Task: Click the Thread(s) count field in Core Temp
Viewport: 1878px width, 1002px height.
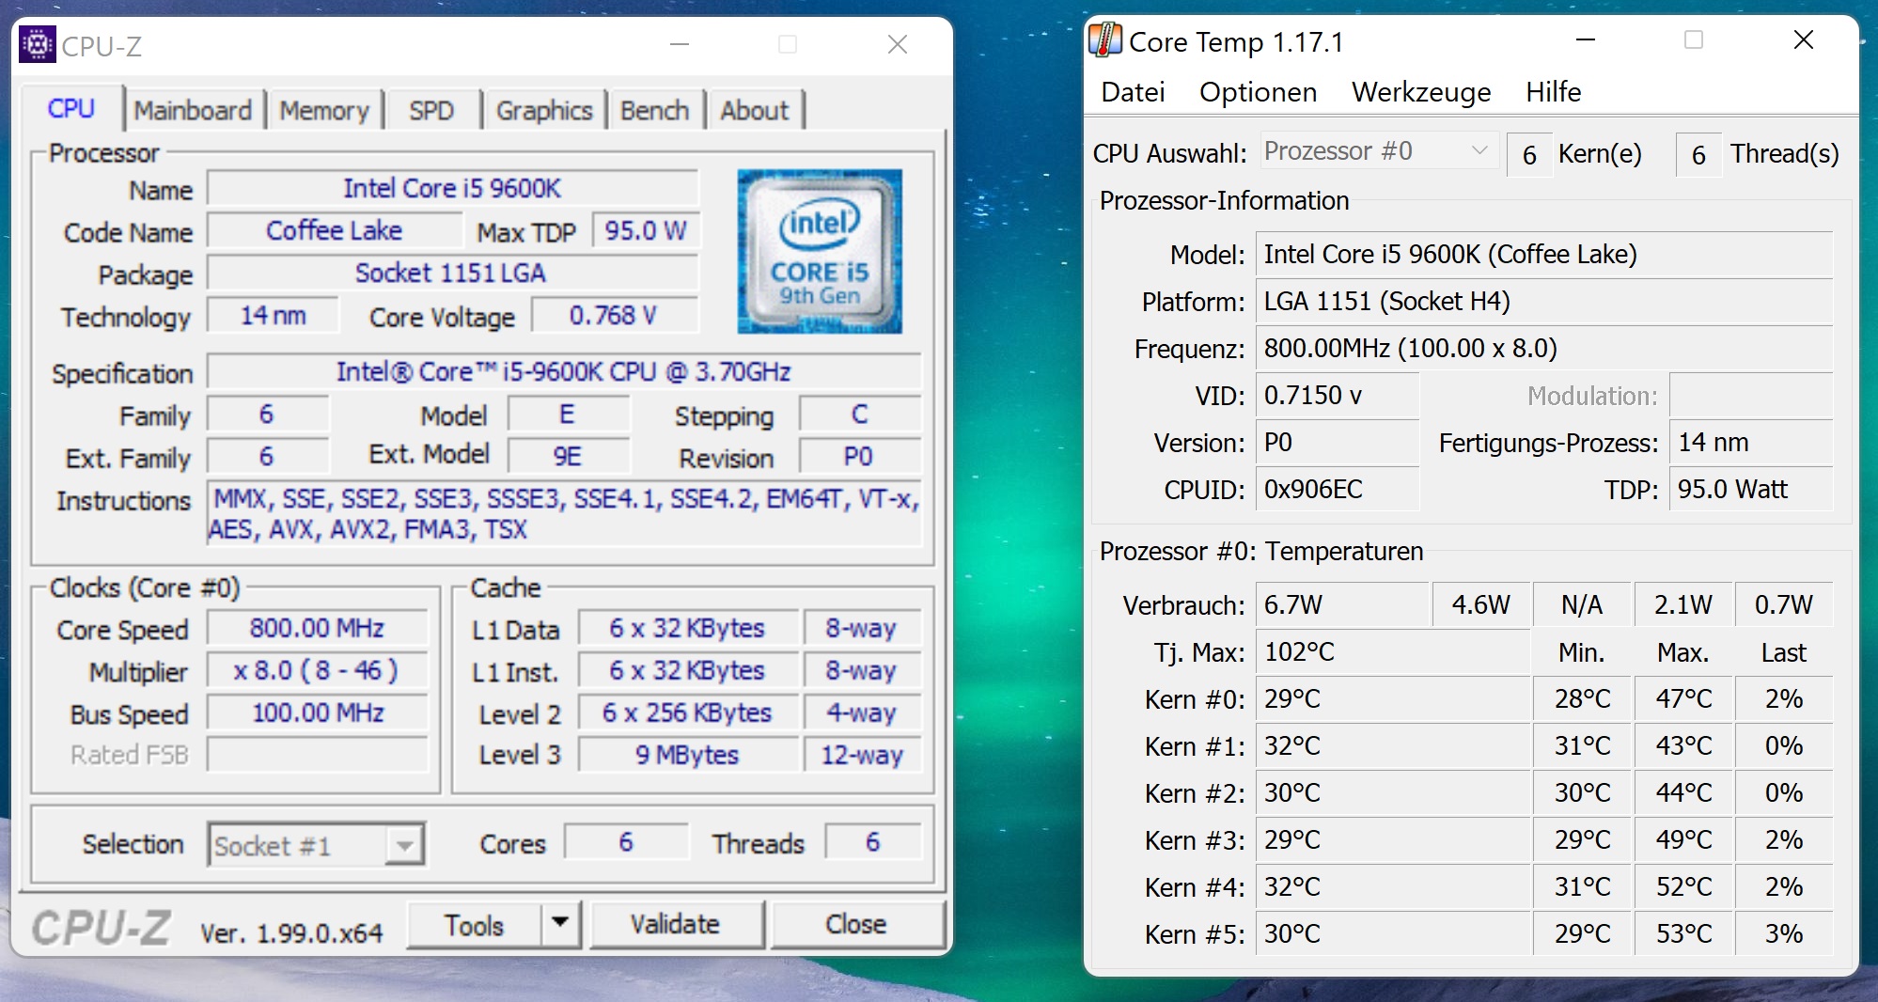Action: pos(1698,154)
